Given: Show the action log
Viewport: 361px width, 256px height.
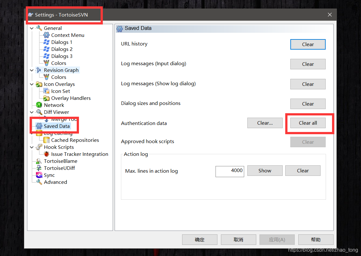Looking at the screenshot, I should [x=265, y=170].
